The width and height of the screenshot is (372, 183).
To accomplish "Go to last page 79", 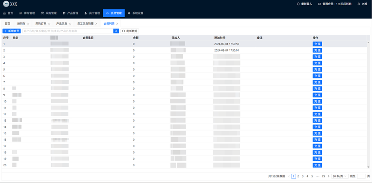I will point(323,176).
